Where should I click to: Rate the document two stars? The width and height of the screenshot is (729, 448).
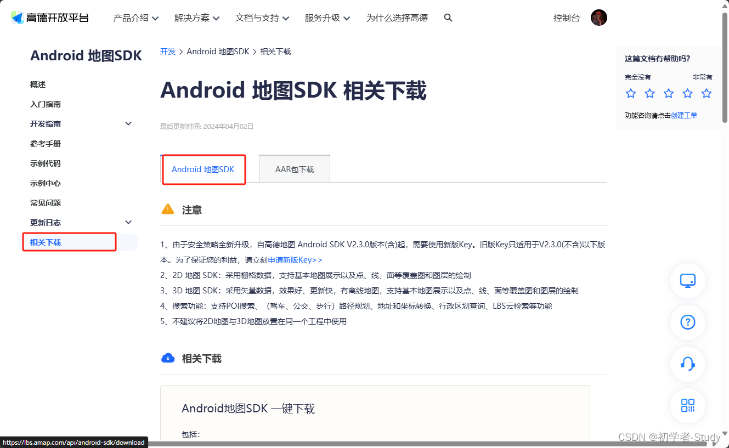click(x=650, y=93)
